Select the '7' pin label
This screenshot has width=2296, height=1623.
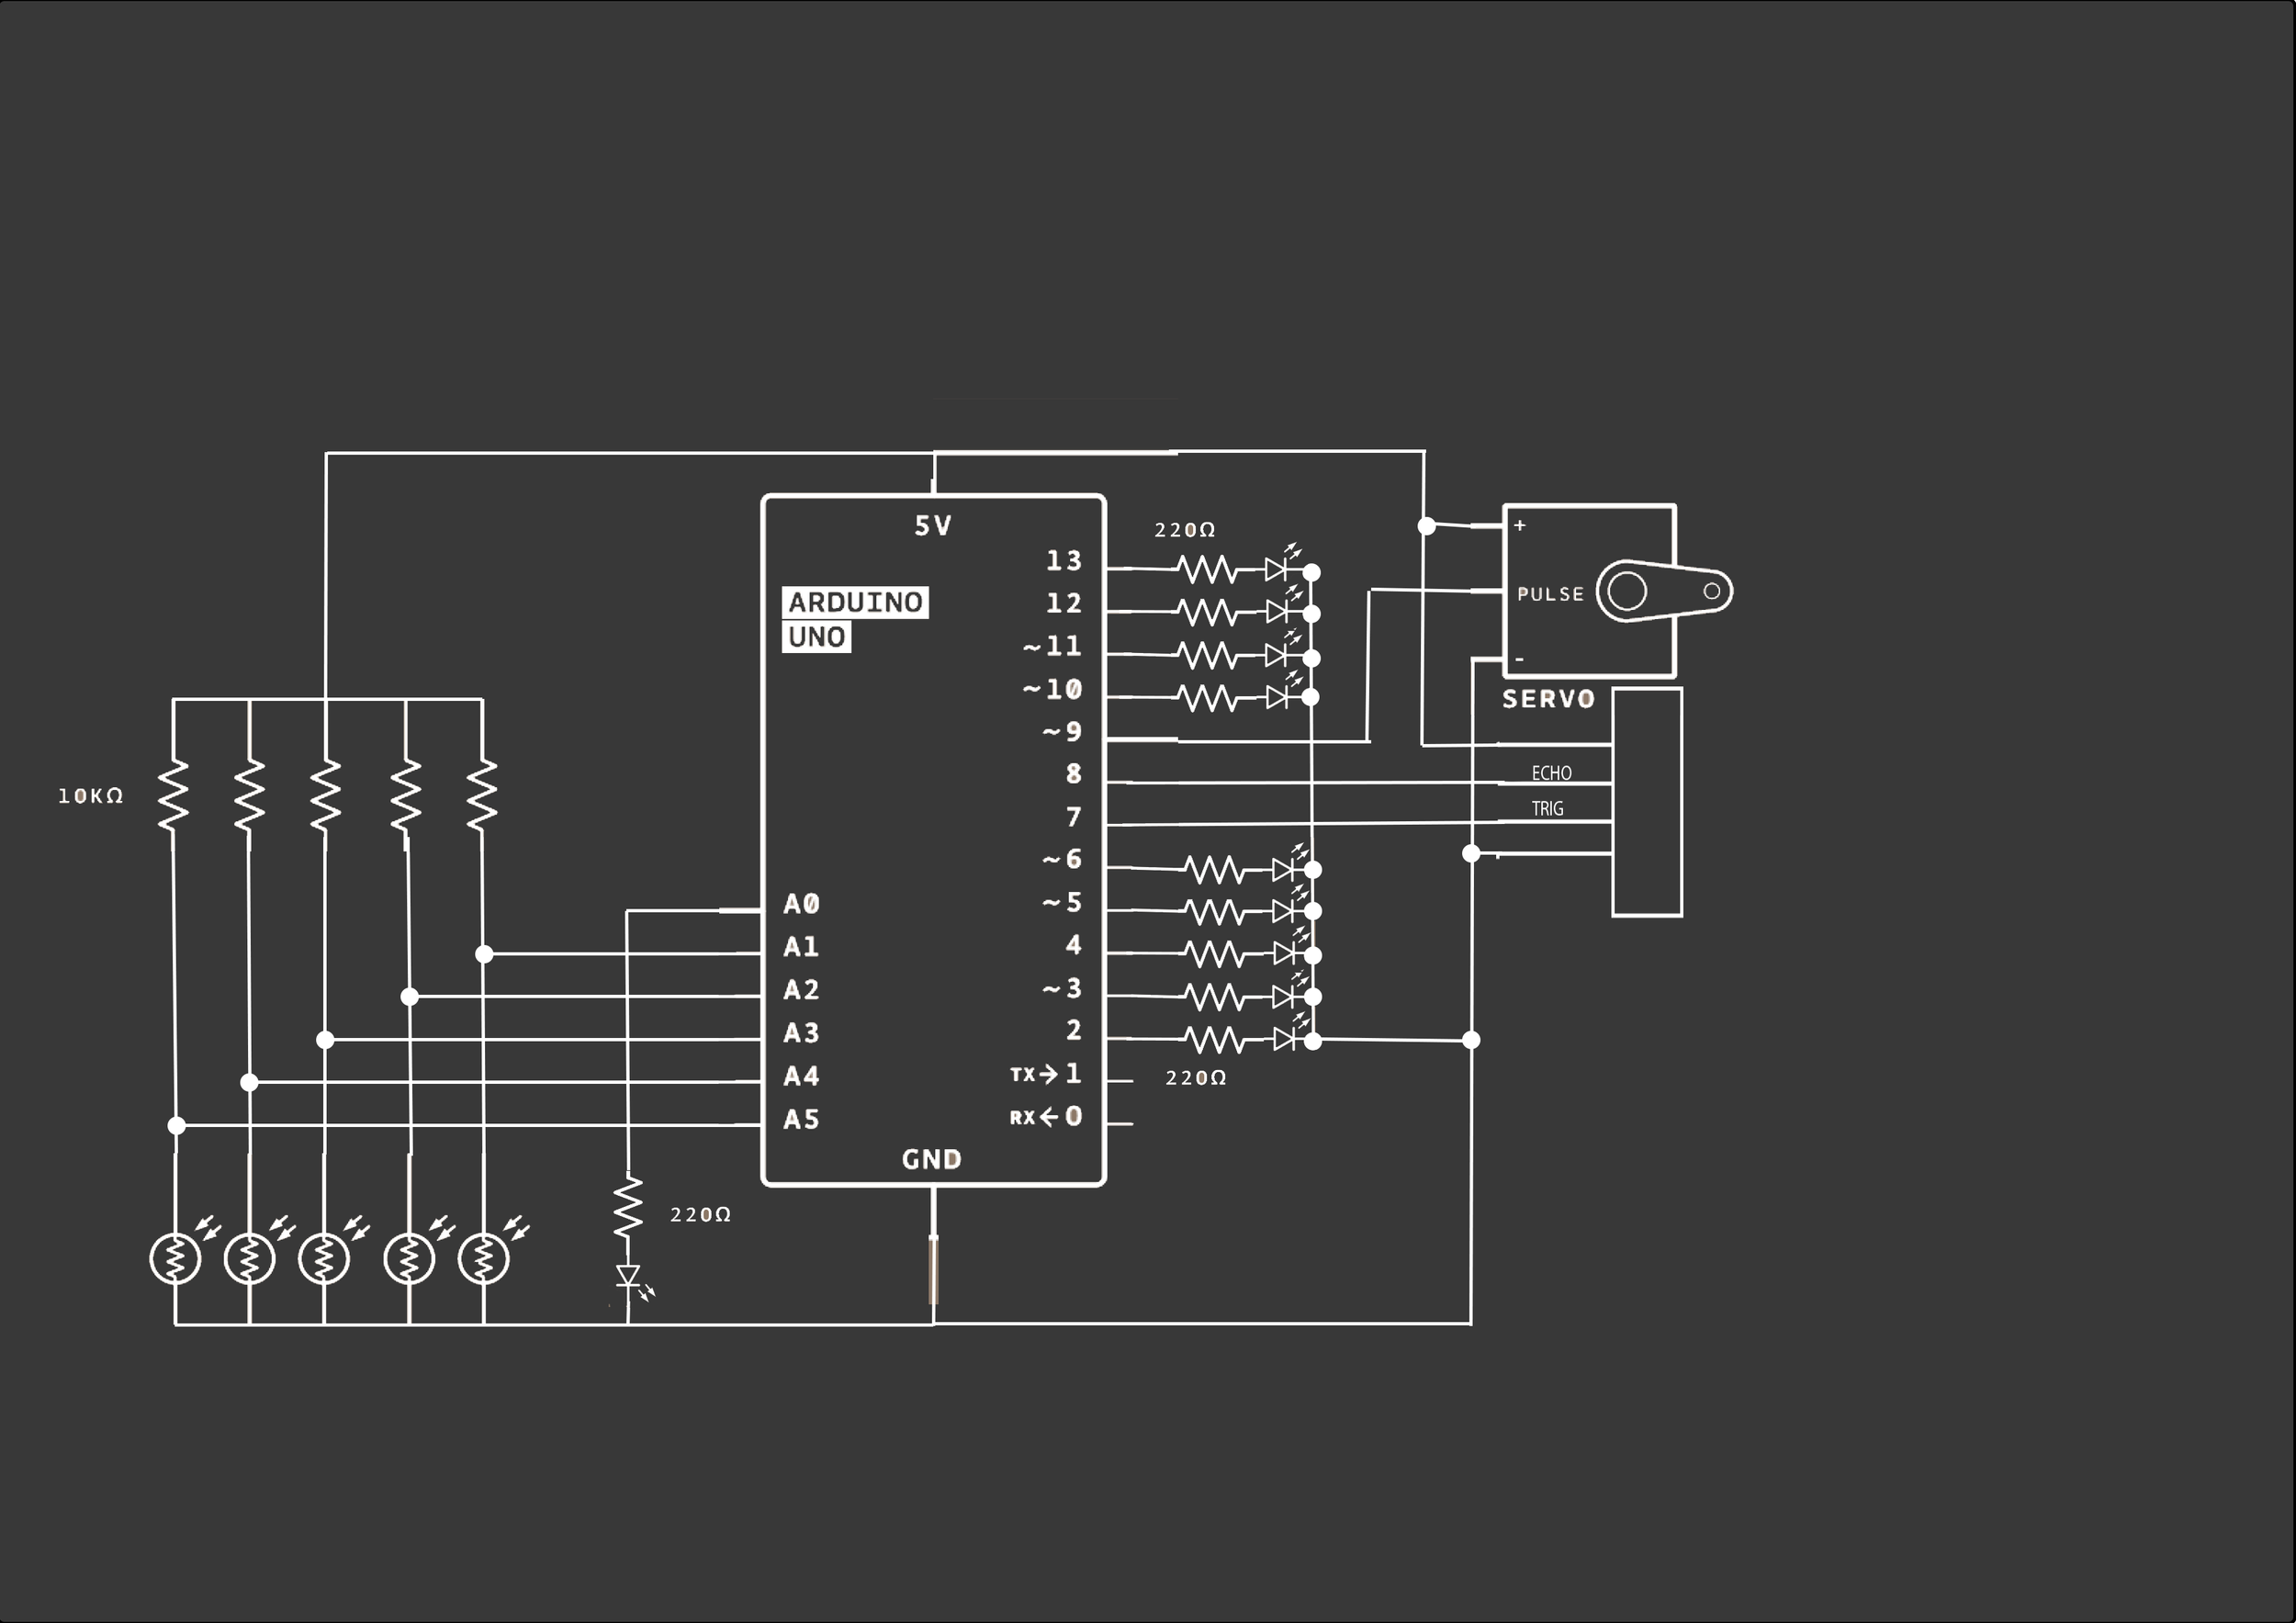[1074, 818]
